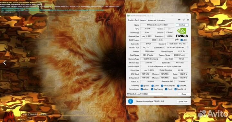
Task: Click the Die Size value 276 mm²
Action: [x=169, y=33]
